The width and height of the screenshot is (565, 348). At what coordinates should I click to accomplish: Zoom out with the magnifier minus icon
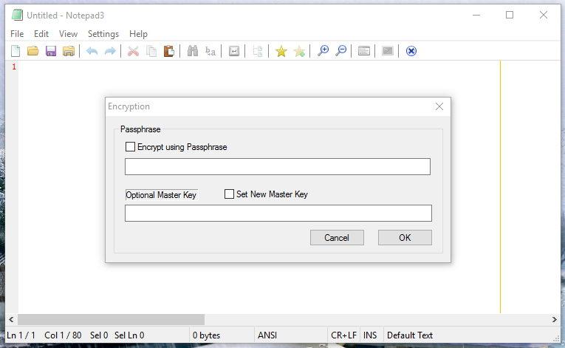(x=340, y=51)
